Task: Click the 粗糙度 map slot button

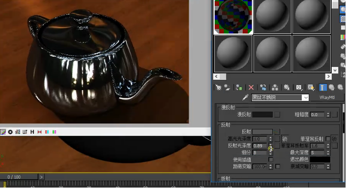Action: pyautogui.click(x=335, y=115)
